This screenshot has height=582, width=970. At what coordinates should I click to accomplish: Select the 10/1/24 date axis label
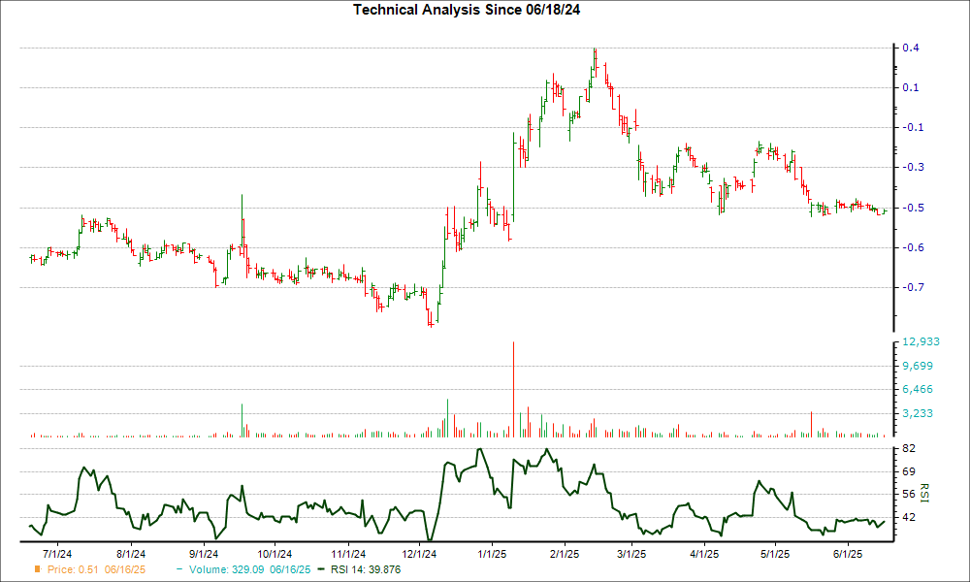pos(275,554)
